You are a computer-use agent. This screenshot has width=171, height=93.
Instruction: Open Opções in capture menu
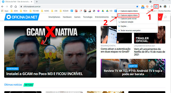click(x=137, y=26)
